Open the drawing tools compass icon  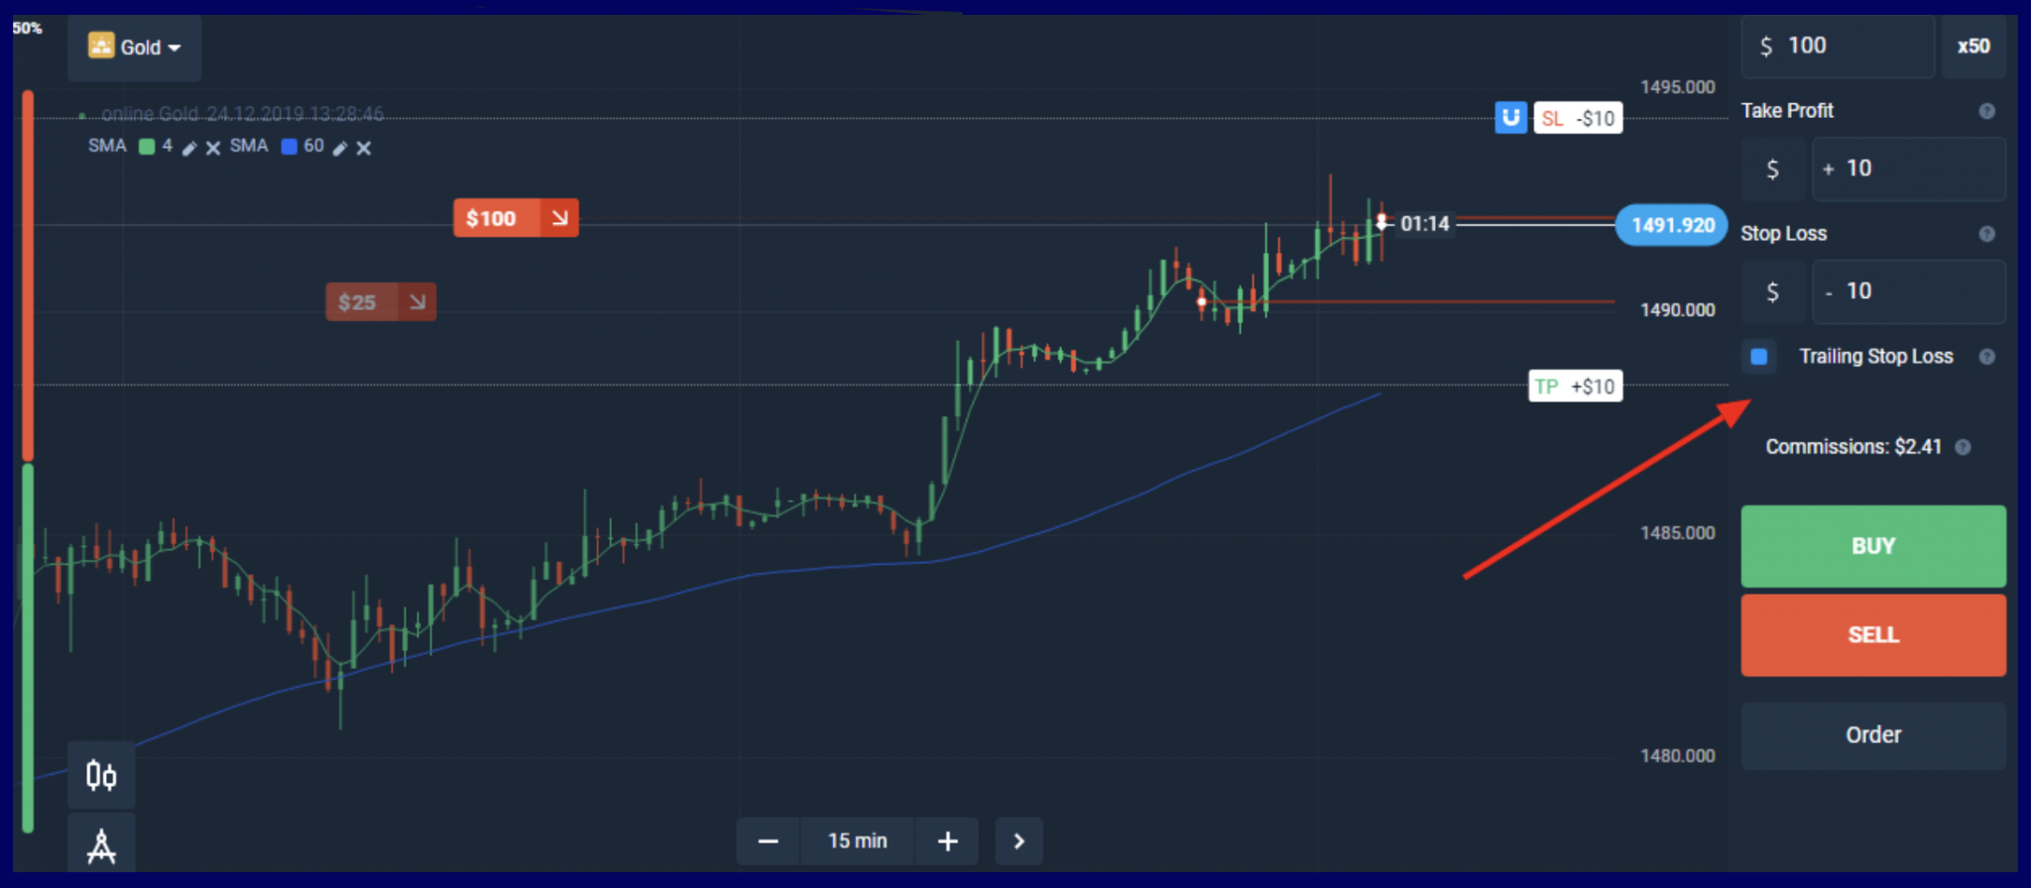pos(101,845)
